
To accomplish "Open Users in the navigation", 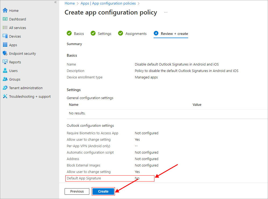I will click(x=13, y=71).
